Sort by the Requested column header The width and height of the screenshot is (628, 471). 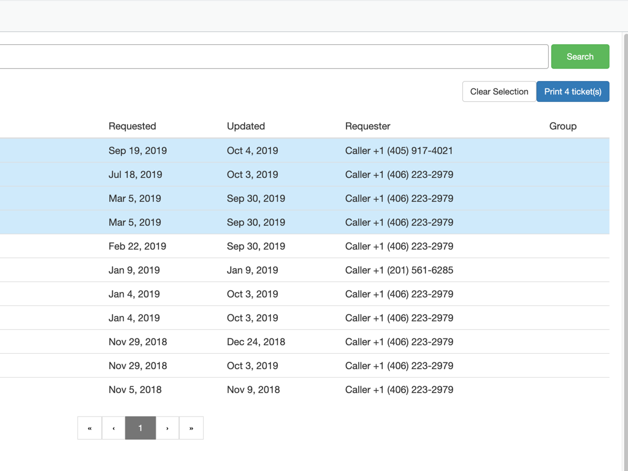click(132, 126)
